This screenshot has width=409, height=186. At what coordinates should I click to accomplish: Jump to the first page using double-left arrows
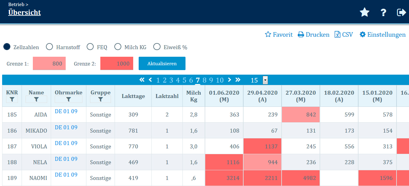point(142,80)
